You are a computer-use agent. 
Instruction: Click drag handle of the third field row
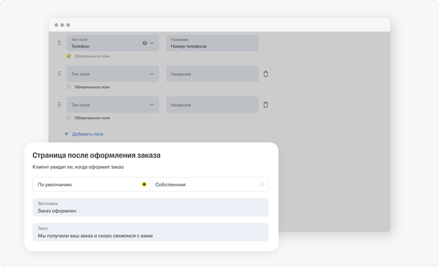[59, 104]
